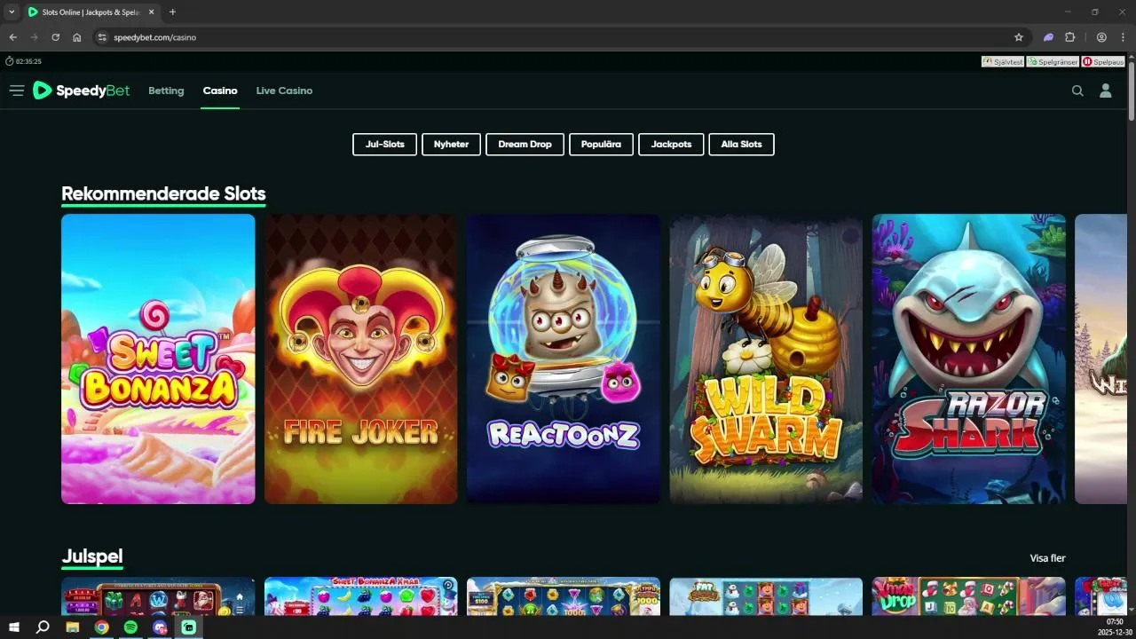
Task: Open File Explorer from the taskbar
Action: (73, 627)
